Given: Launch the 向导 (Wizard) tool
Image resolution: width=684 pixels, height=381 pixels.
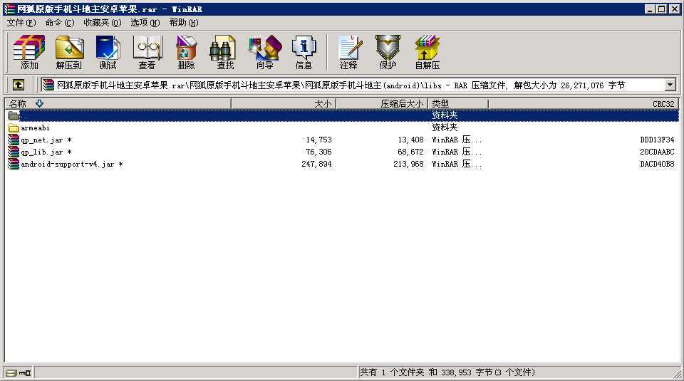Looking at the screenshot, I should point(264,53).
